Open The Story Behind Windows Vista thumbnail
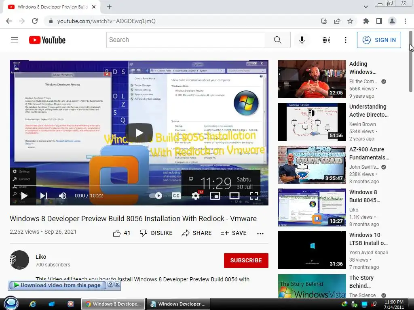The width and height of the screenshot is (414, 310). [312, 286]
